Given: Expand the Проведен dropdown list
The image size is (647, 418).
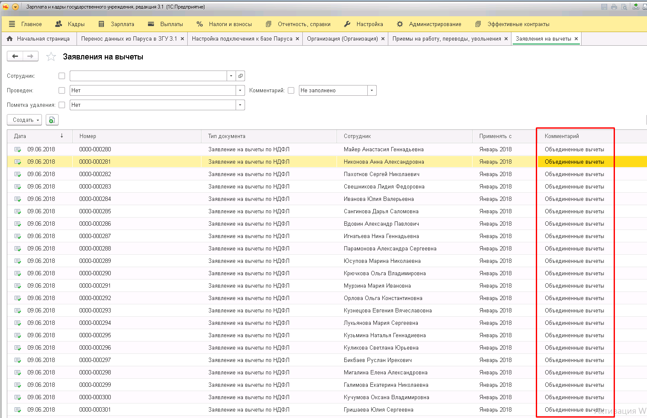Looking at the screenshot, I should click(x=240, y=91).
